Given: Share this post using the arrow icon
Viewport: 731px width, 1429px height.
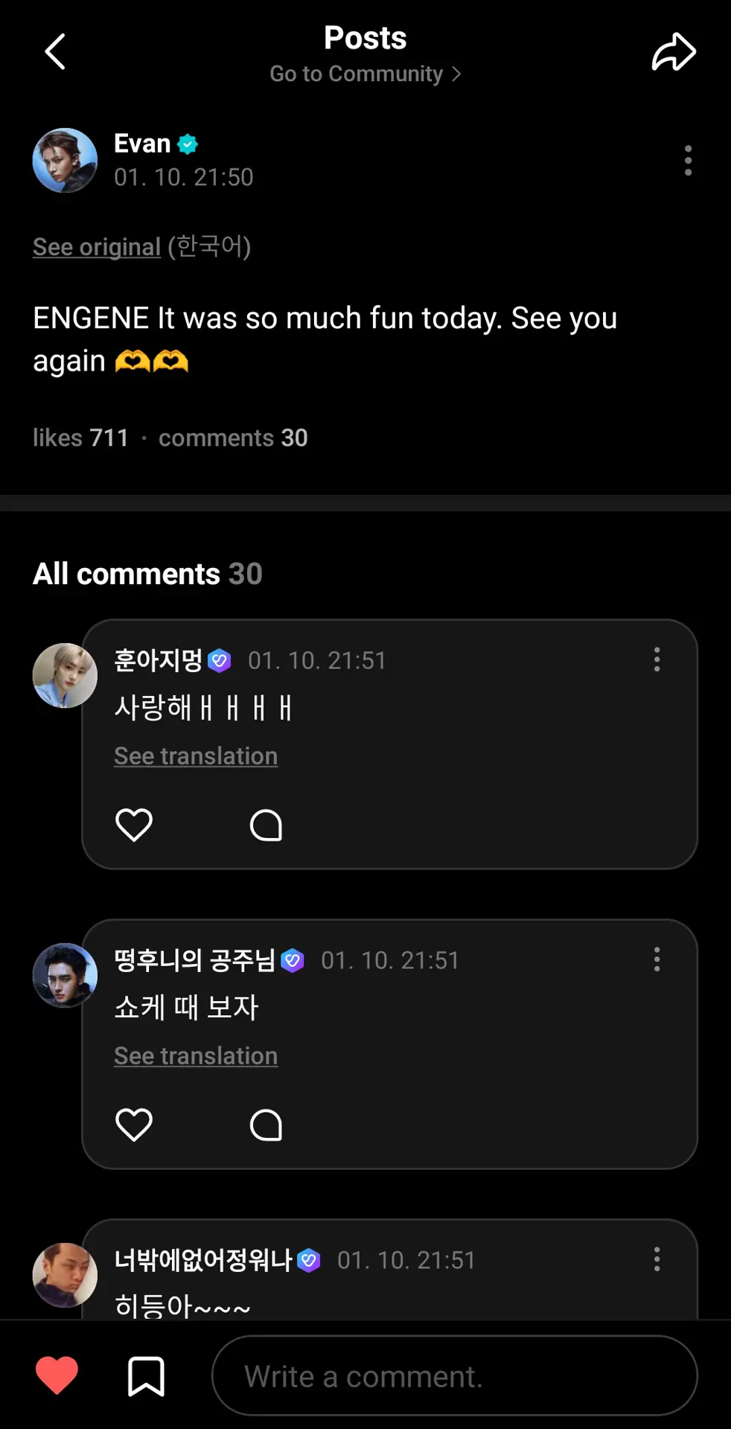Looking at the screenshot, I should click(674, 52).
